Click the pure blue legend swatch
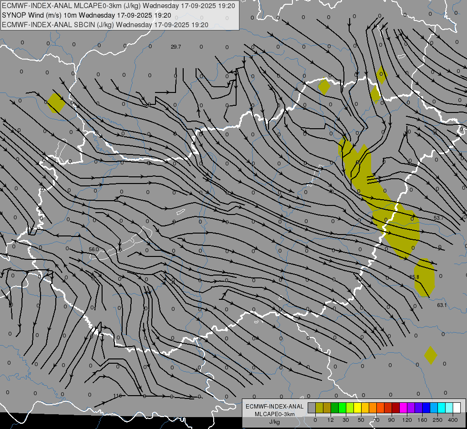The image size is (467, 429). [x=426, y=408]
